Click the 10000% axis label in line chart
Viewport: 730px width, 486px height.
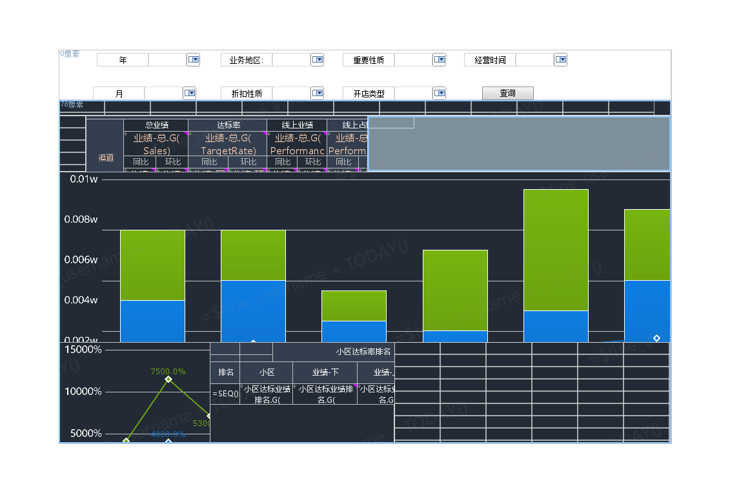(x=83, y=392)
